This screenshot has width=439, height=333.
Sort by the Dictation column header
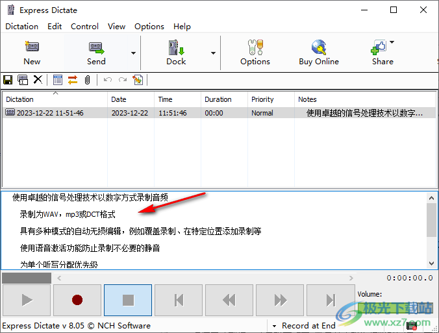pyautogui.click(x=55, y=99)
